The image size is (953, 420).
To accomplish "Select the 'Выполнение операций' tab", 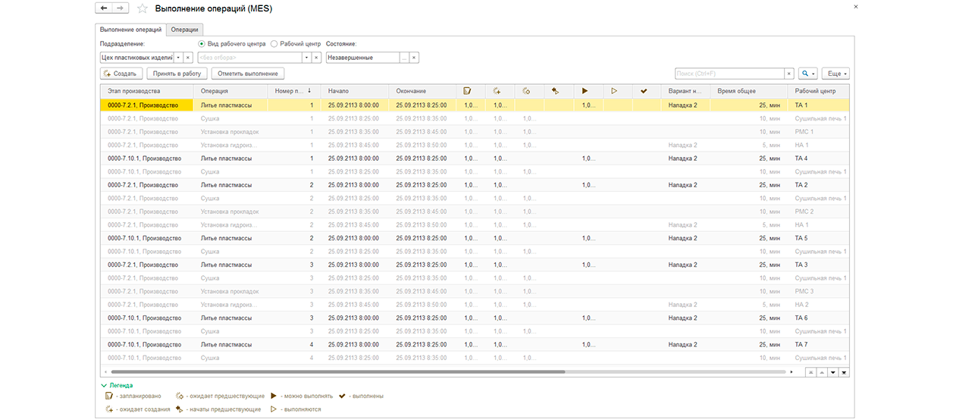I will (131, 30).
